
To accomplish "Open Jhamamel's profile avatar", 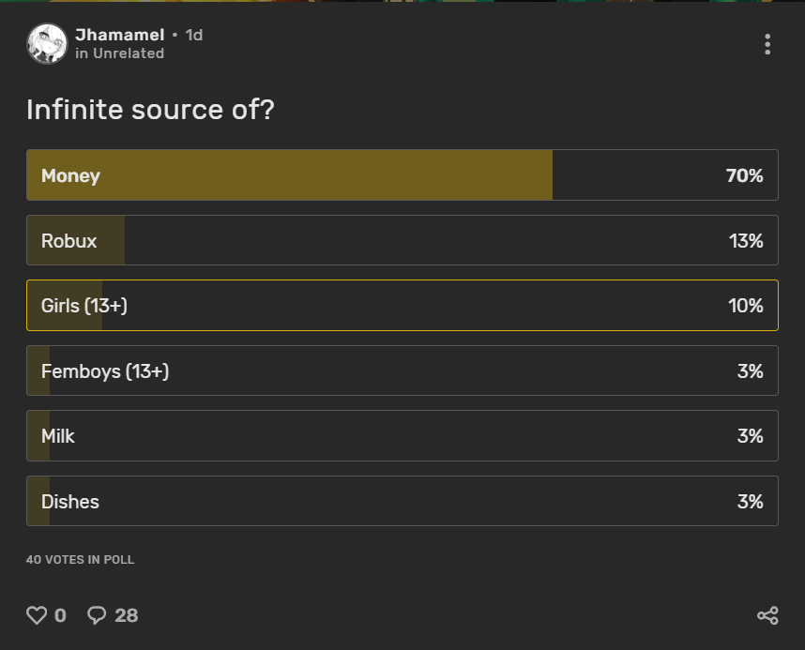I will point(47,43).
